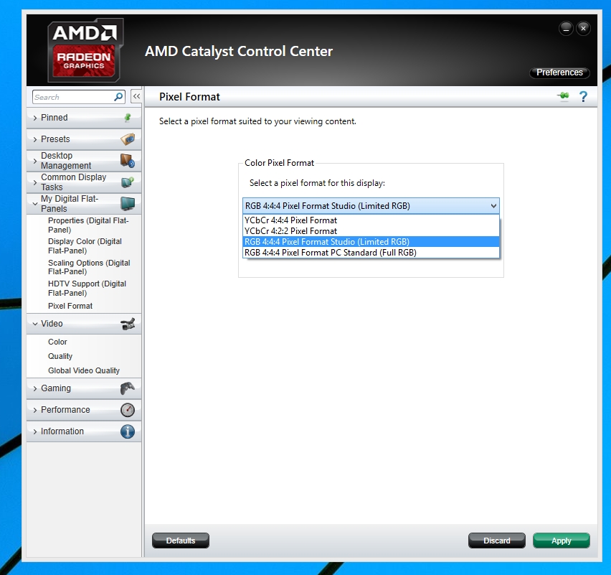This screenshot has width=611, height=575.
Task: Close the Catalyst Control Center window
Action: pyautogui.click(x=583, y=28)
